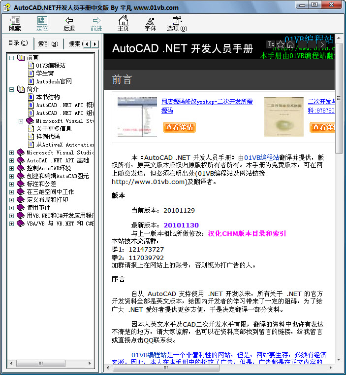The height and width of the screenshot is (375, 346).
Task: Click the group number 121473727
Action: tap(146, 250)
